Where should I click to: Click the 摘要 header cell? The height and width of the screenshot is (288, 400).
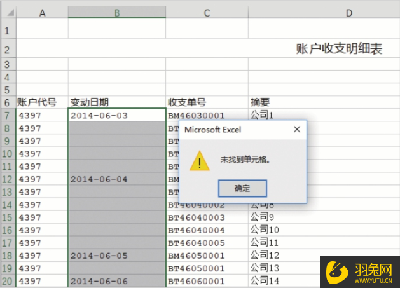tap(324, 102)
